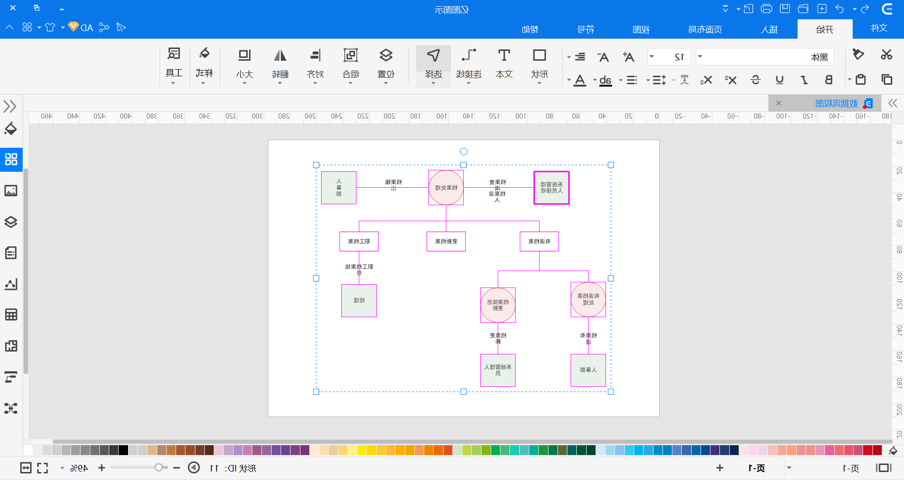
Task: Open the font color dropdown arrow
Action: click(x=569, y=80)
